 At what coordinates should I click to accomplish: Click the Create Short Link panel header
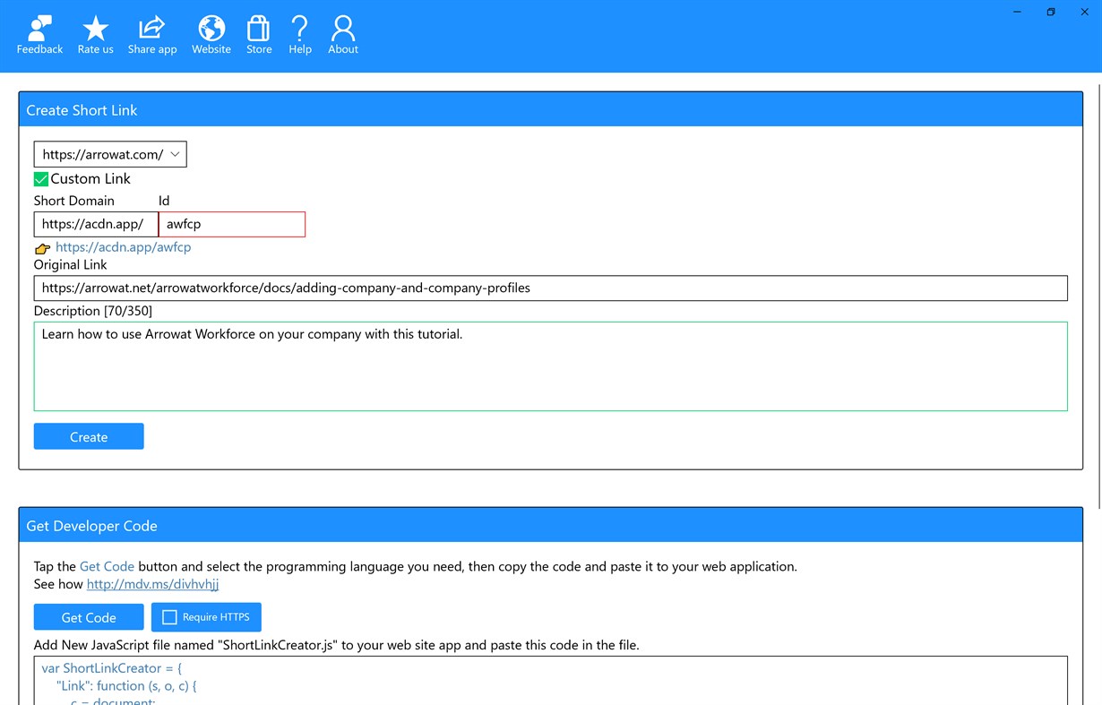550,109
